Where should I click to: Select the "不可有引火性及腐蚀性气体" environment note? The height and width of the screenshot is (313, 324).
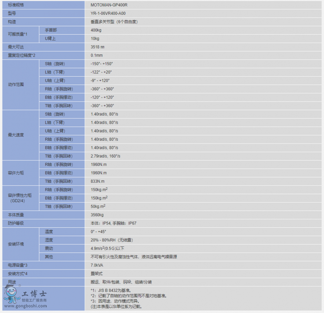tap(114, 257)
